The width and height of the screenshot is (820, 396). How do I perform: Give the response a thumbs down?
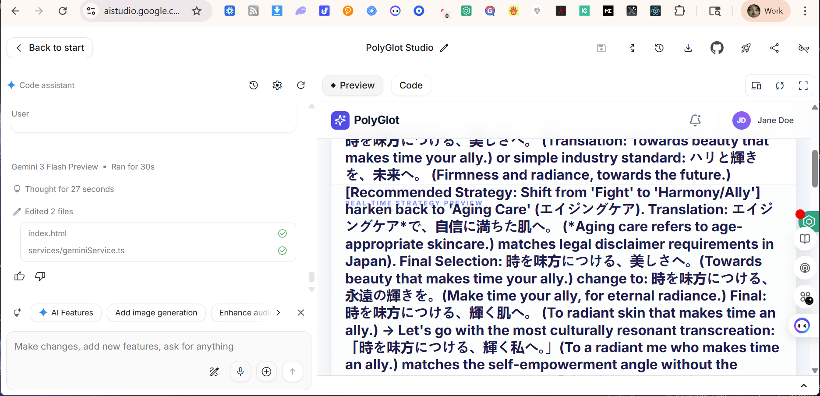[x=40, y=276]
